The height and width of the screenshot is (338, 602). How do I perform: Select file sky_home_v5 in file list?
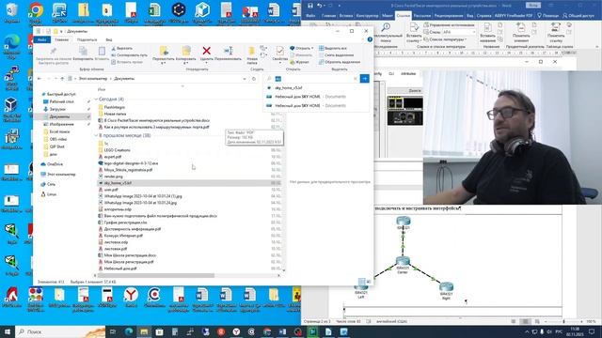pyautogui.click(x=118, y=183)
